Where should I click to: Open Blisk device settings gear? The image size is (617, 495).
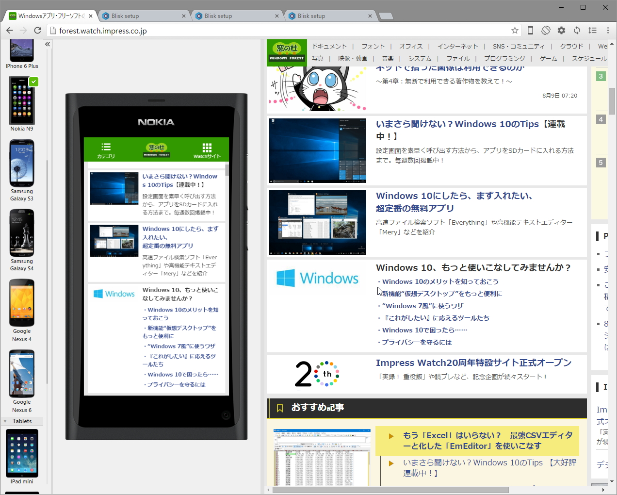(x=561, y=30)
